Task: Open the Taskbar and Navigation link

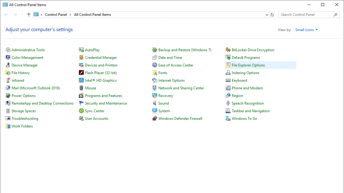Action: 251,111
